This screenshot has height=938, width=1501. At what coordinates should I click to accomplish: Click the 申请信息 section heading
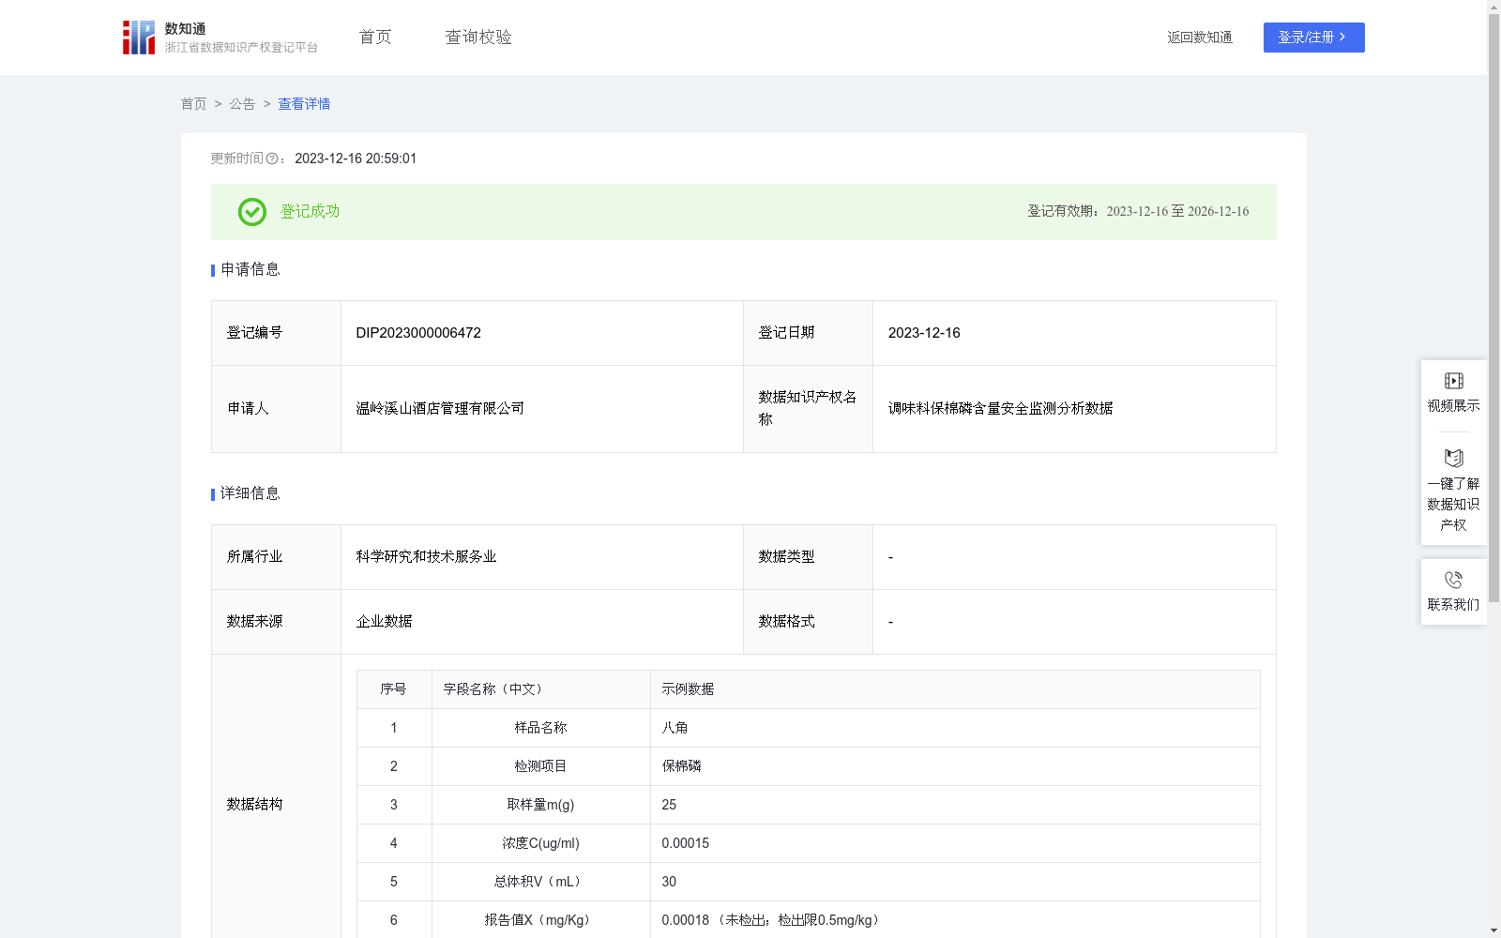coord(250,270)
